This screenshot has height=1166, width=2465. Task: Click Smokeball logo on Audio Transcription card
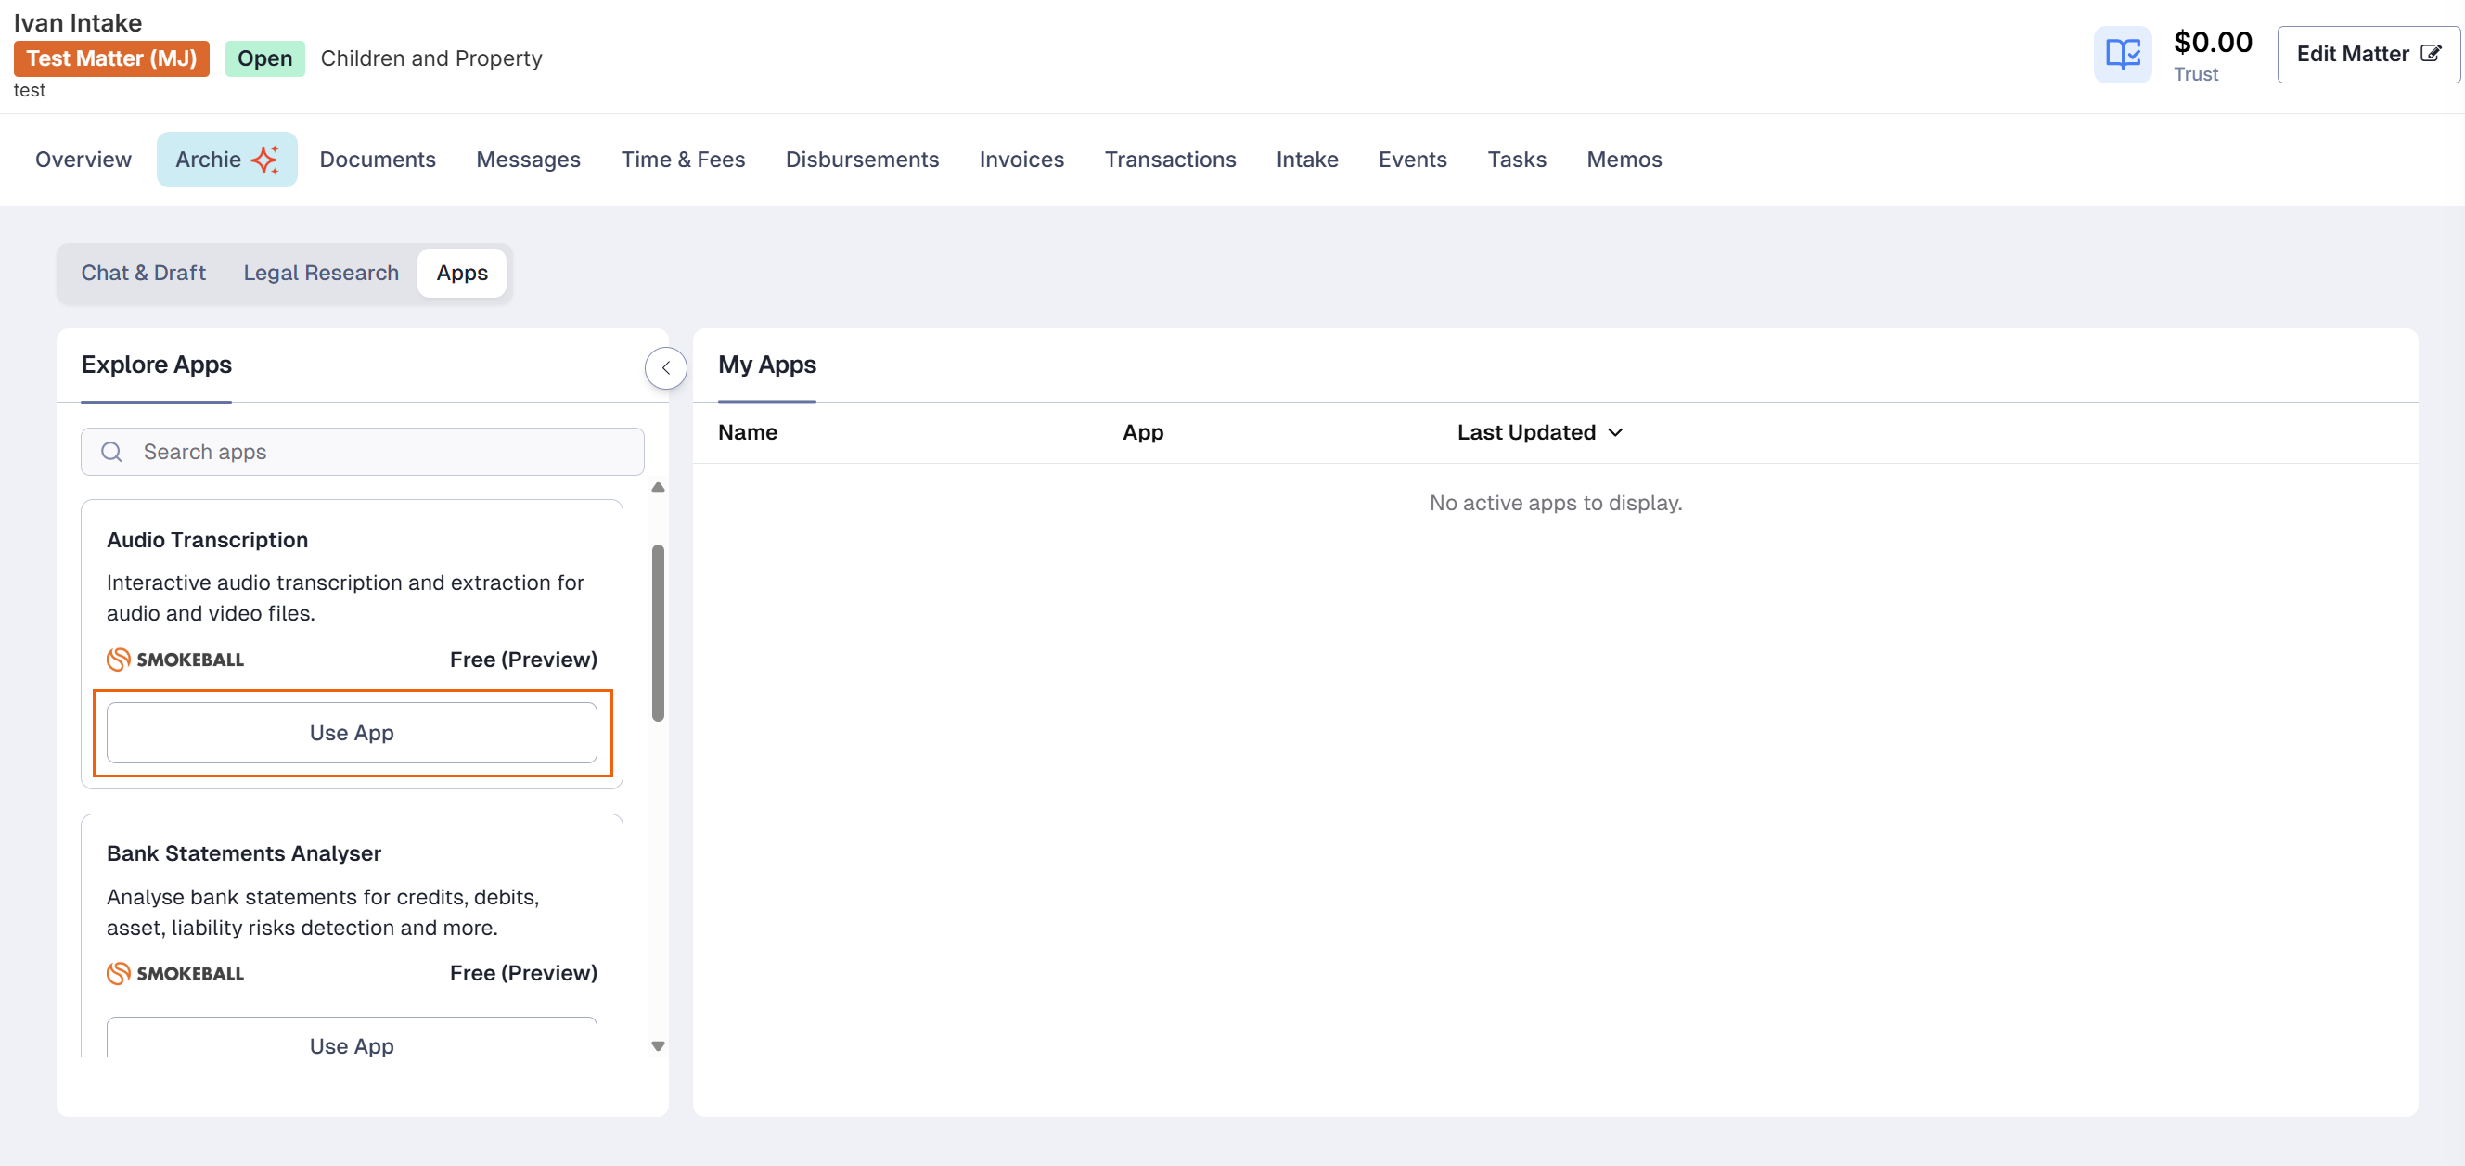click(175, 659)
